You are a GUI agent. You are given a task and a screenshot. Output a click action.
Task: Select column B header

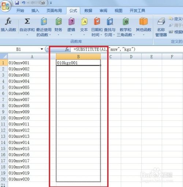coord(78,57)
